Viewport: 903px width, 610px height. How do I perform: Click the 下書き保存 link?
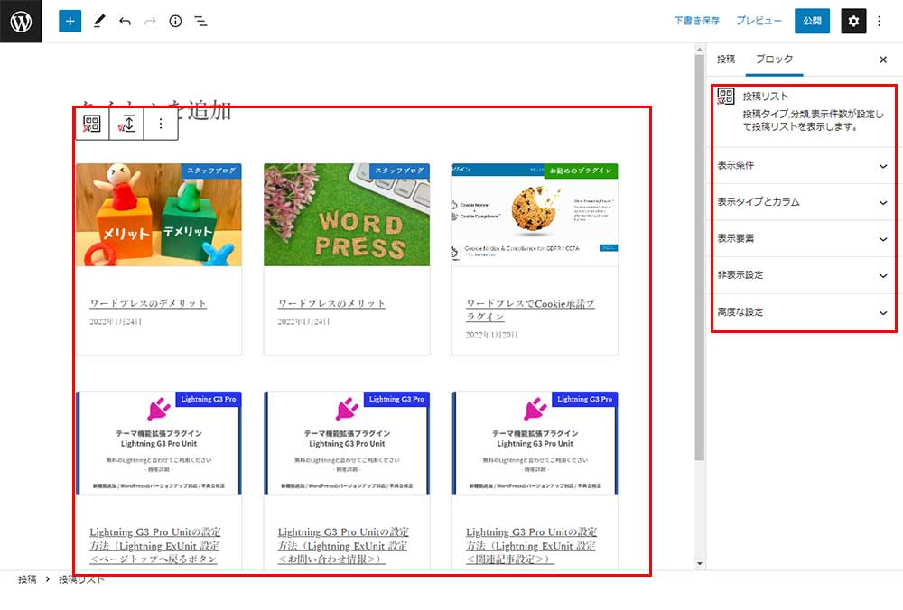point(696,21)
